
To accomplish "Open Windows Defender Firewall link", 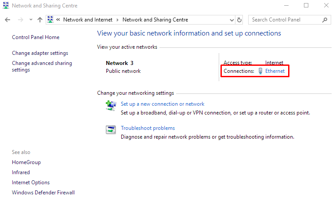I will tap(43, 193).
